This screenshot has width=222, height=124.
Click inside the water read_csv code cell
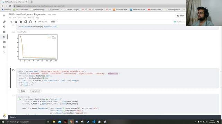(x=118, y=78)
